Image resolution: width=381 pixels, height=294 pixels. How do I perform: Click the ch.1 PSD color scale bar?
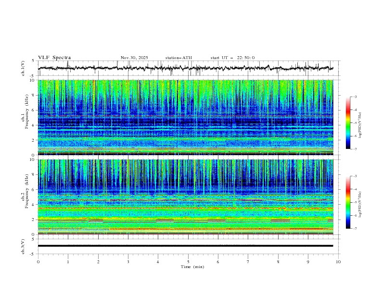(348, 123)
